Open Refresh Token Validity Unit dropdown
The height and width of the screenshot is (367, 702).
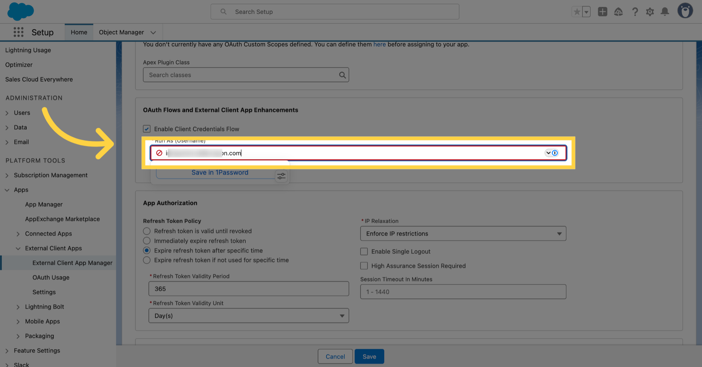pyautogui.click(x=249, y=316)
